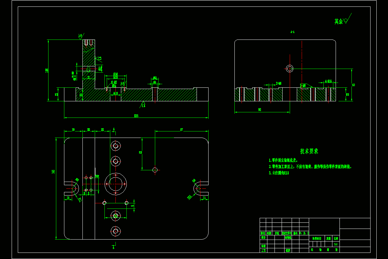Click the "2-M6" thread callout
388x259 pixels.
tap(278, 84)
